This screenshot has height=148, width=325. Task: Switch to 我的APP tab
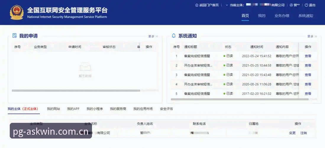pyautogui.click(x=73, y=109)
